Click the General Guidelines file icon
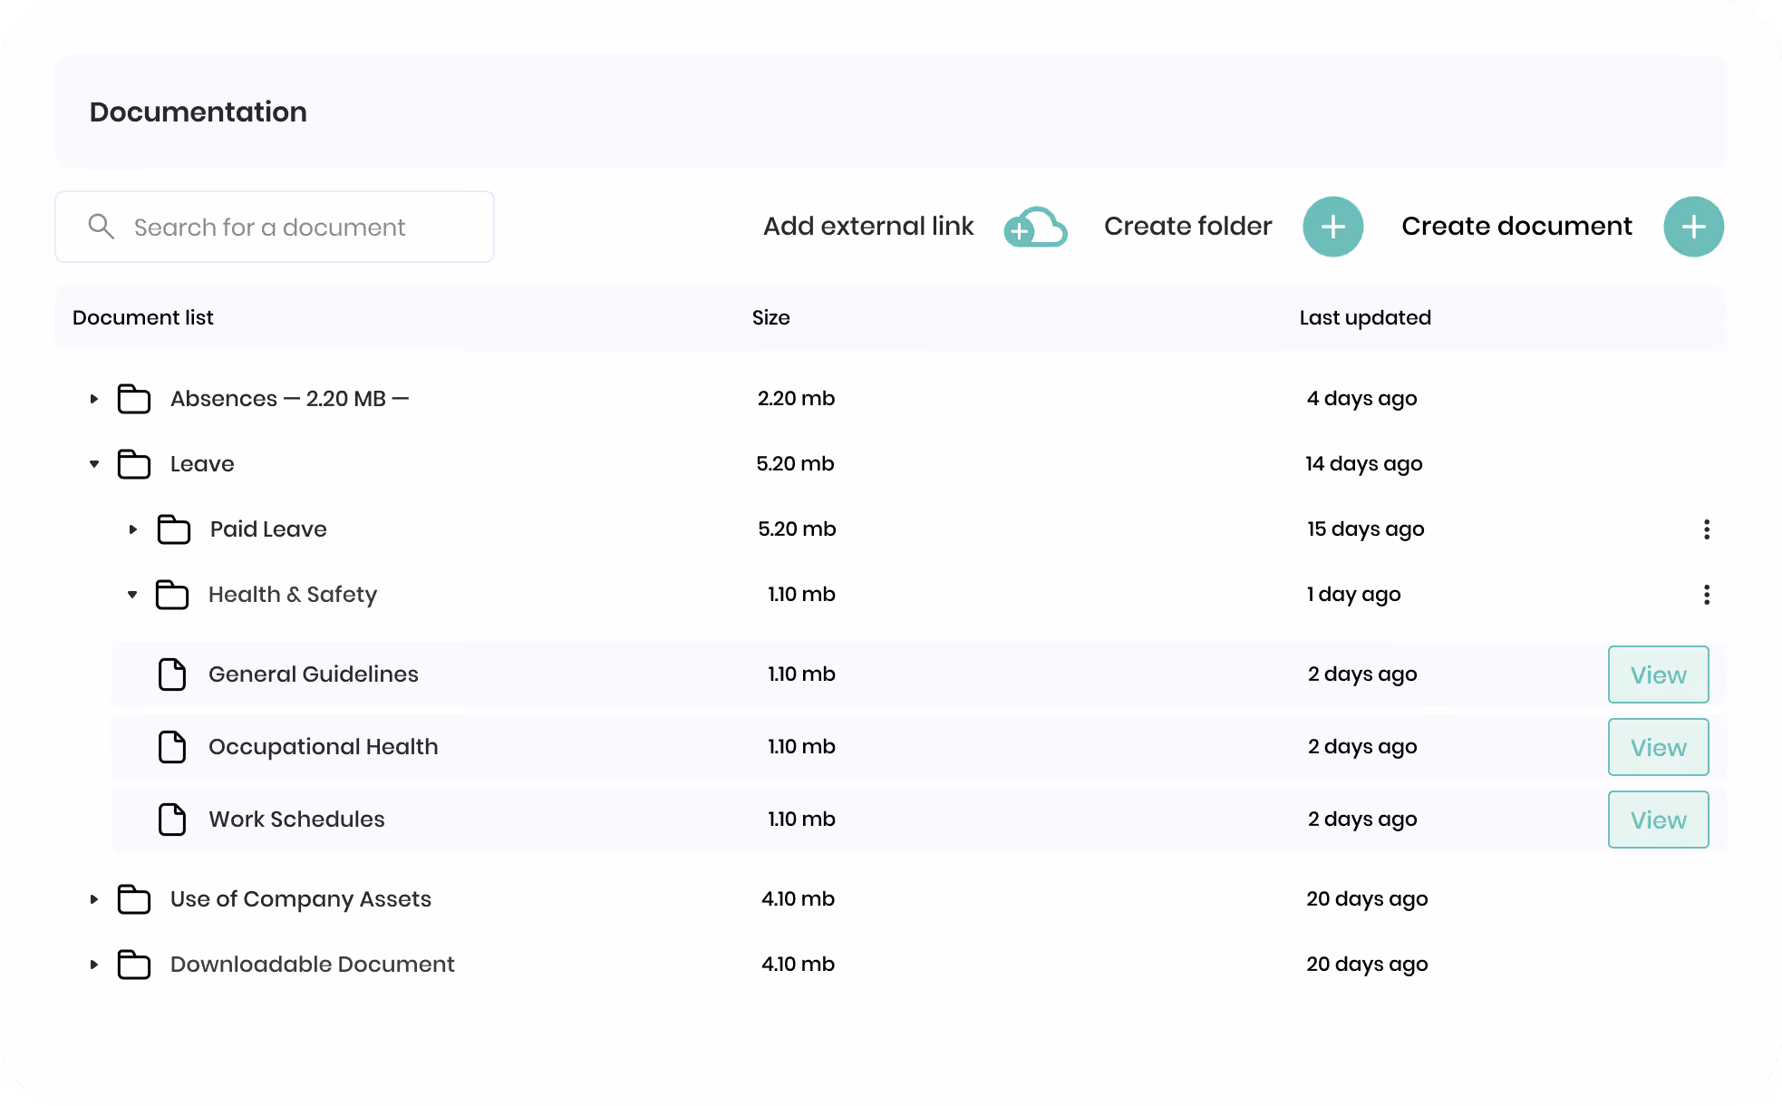Screen dimensions: 1782x1106 click(172, 674)
